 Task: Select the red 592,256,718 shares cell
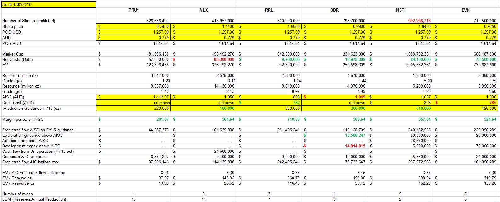(419, 21)
